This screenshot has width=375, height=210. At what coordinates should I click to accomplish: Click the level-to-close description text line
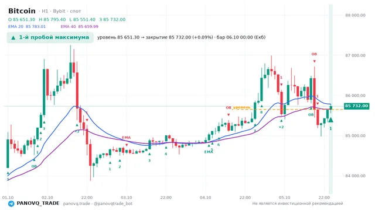pos(181,37)
